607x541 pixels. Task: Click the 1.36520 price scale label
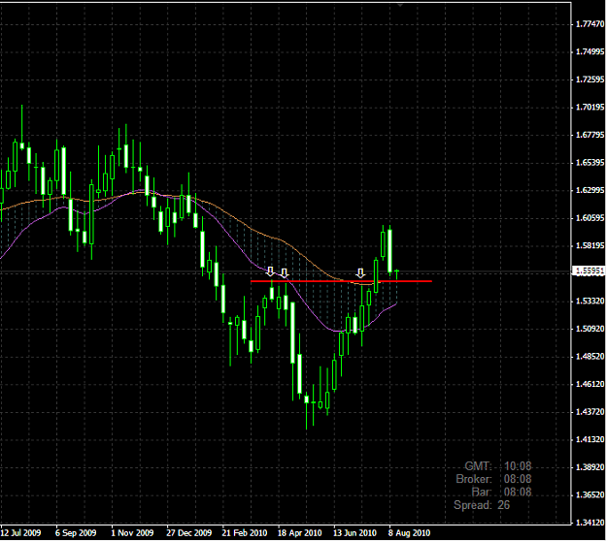click(x=590, y=495)
